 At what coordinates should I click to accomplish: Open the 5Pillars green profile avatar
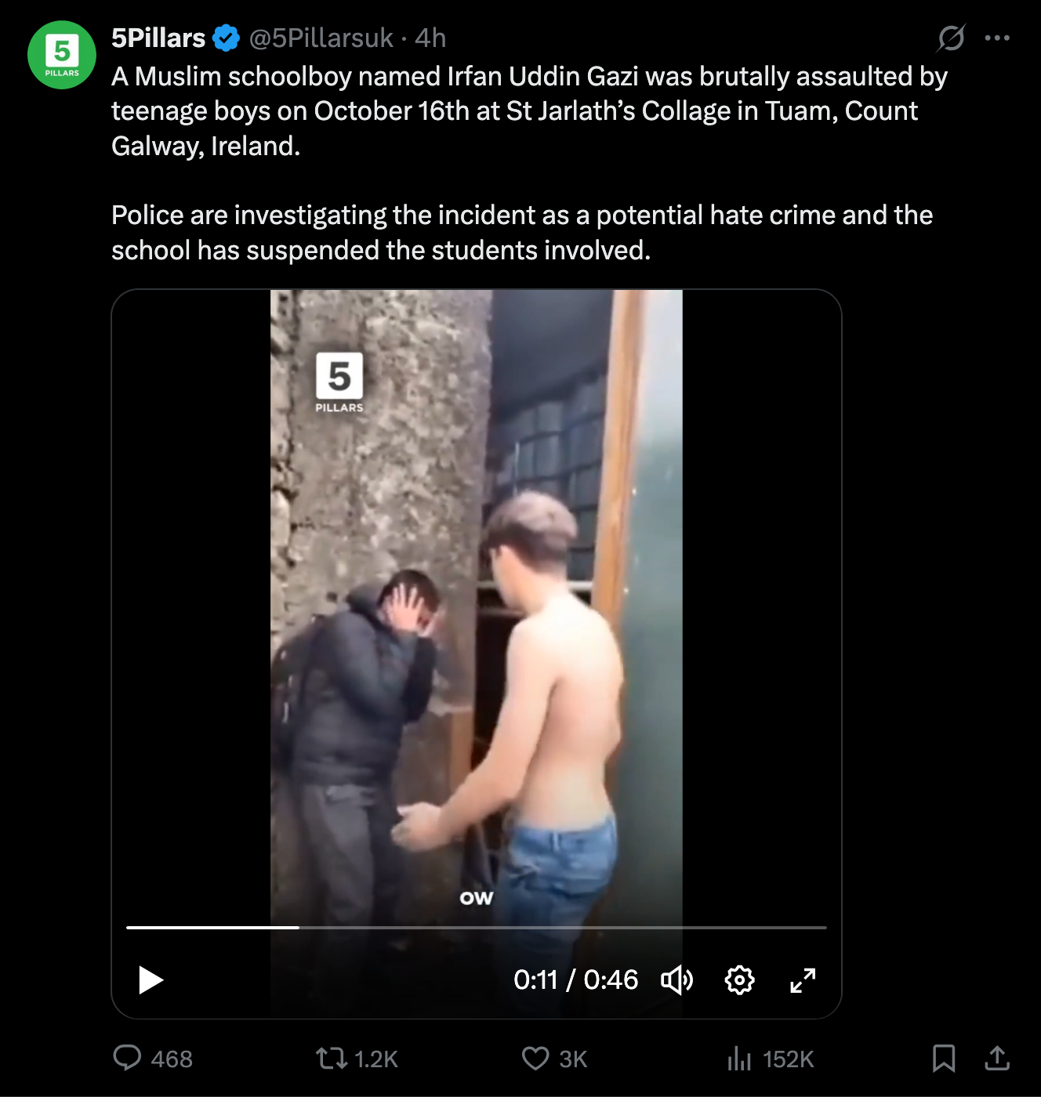tap(62, 55)
